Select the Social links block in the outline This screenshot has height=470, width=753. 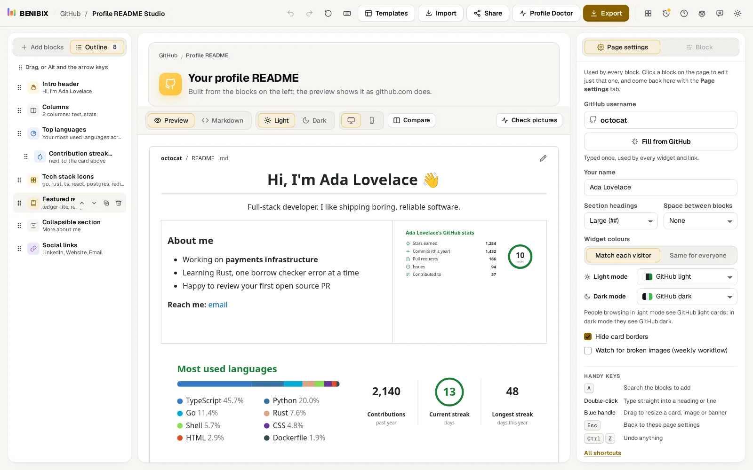click(70, 249)
